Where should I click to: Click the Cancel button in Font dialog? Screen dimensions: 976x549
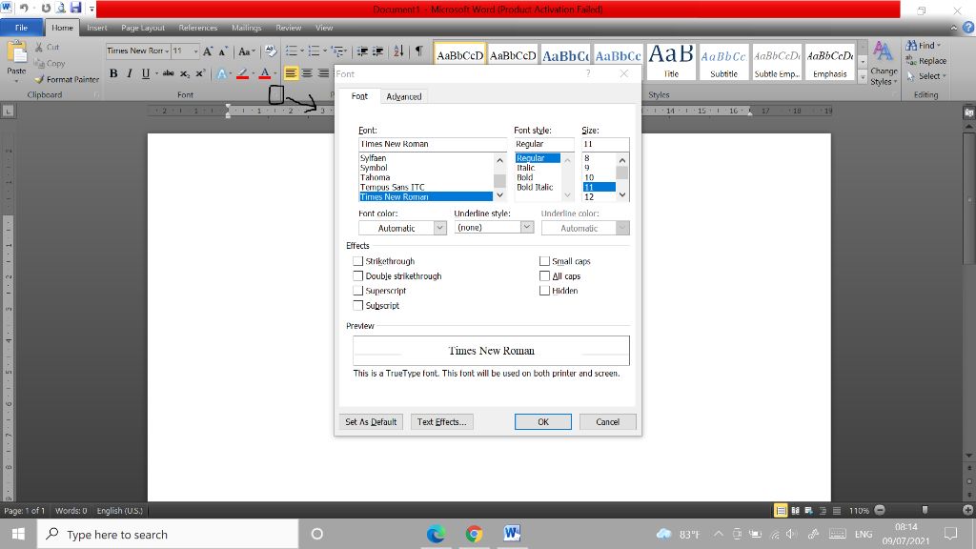pos(607,422)
